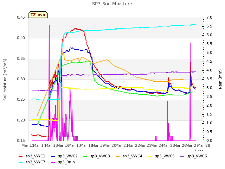This screenshot has width=225, height=169.
Task: Click the 7.0 rain axis tick label
Action: pyautogui.click(x=209, y=17)
